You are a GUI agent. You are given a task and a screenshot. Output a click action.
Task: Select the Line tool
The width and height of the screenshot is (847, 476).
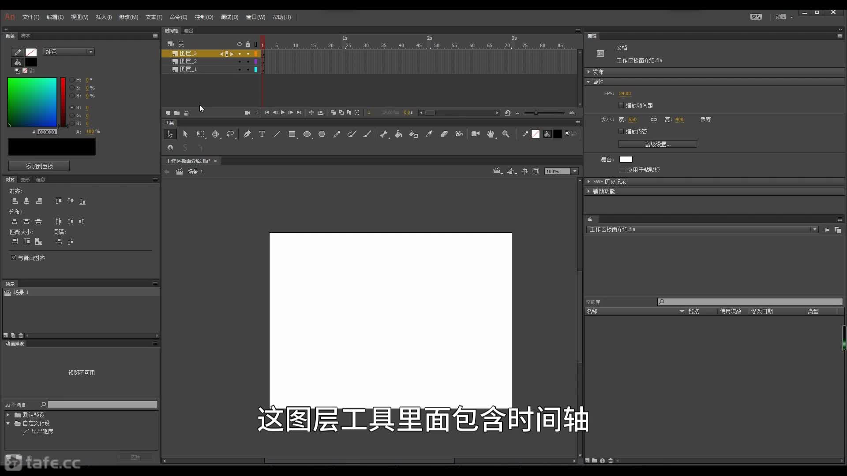[x=277, y=134]
